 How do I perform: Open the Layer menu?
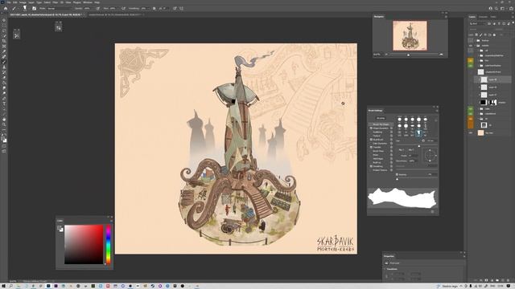pyautogui.click(x=31, y=2)
